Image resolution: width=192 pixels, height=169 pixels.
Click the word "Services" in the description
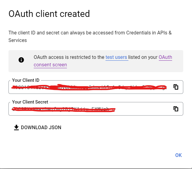(x=17, y=40)
